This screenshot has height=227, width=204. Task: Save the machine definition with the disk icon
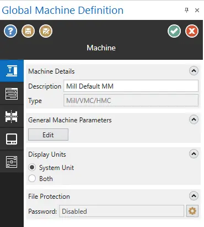tap(28, 31)
